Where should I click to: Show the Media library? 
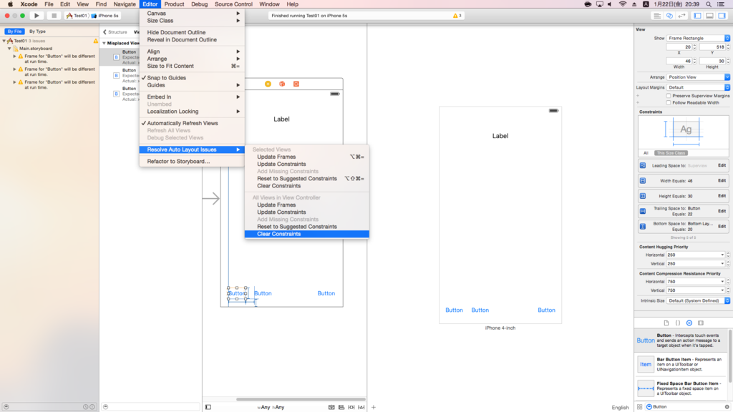[x=701, y=323]
